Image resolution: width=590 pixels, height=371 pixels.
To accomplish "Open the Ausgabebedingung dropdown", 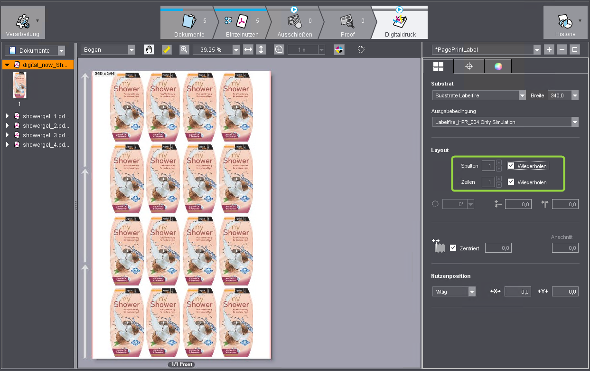I will (x=574, y=122).
